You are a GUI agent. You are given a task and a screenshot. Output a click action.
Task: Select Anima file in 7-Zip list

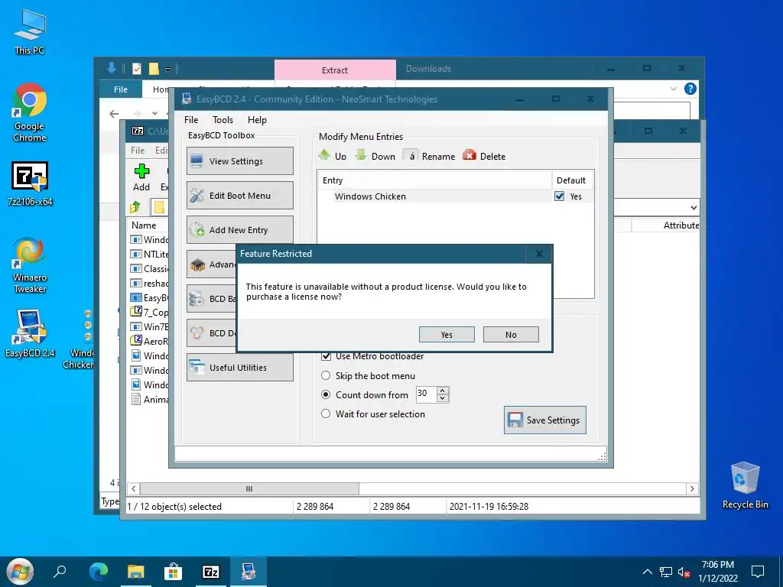(149, 399)
